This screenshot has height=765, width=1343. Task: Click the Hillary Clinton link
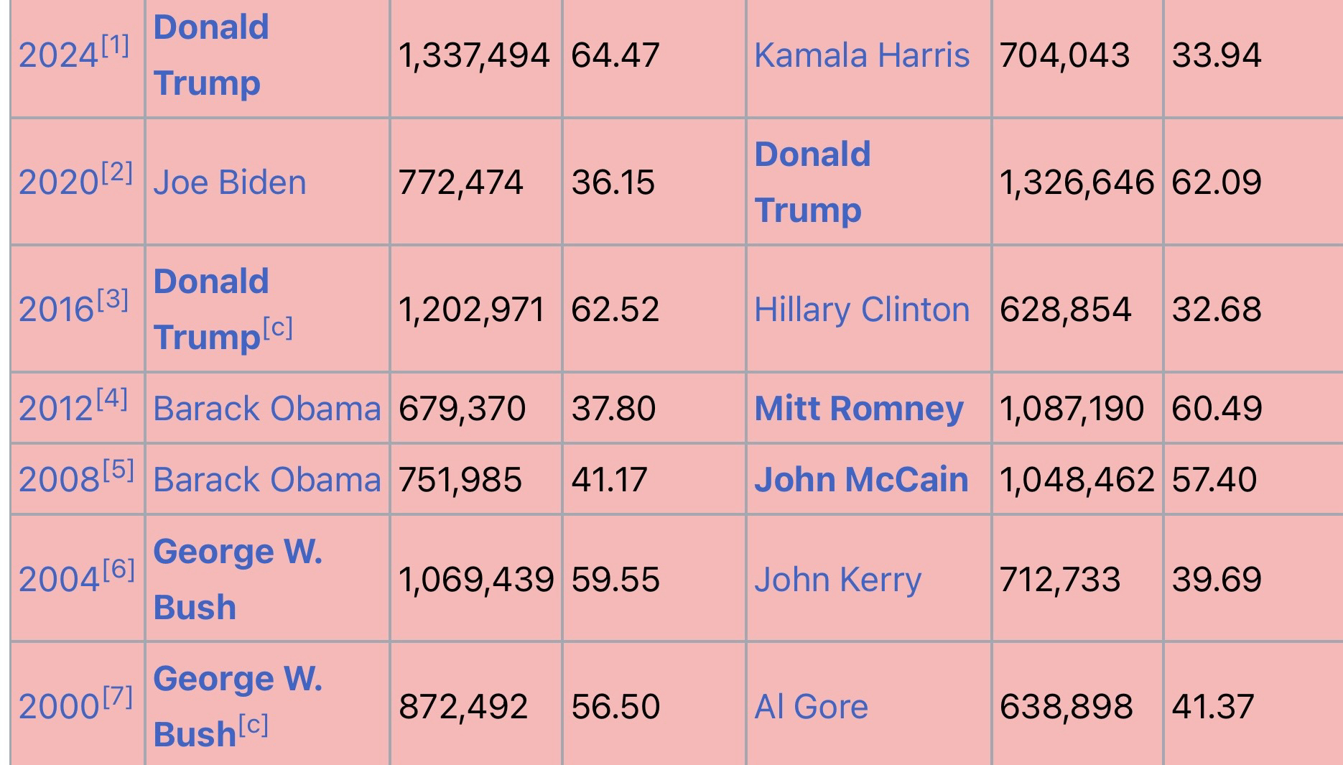(861, 310)
